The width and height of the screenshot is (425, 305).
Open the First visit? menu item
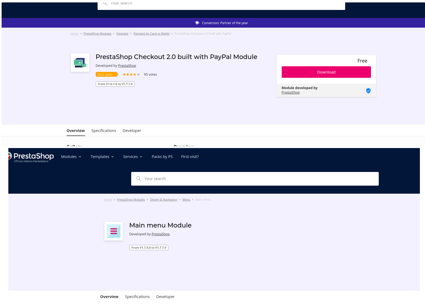tap(190, 157)
